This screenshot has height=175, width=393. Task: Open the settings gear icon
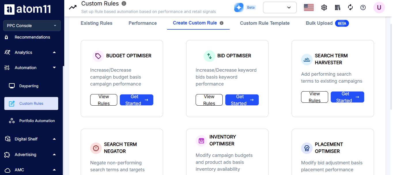click(x=324, y=7)
